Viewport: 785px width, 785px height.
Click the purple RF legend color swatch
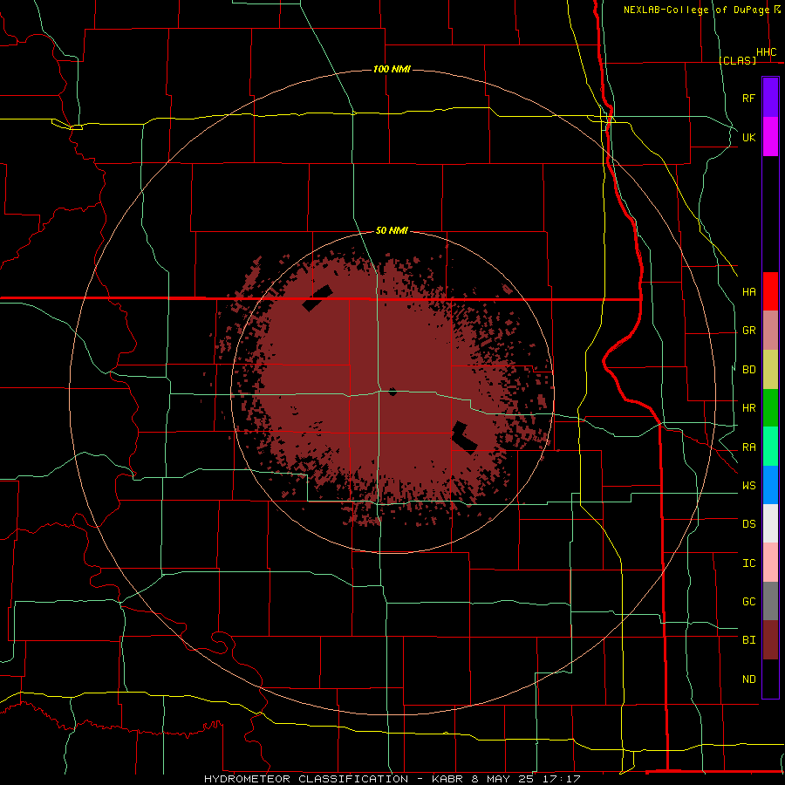point(770,98)
